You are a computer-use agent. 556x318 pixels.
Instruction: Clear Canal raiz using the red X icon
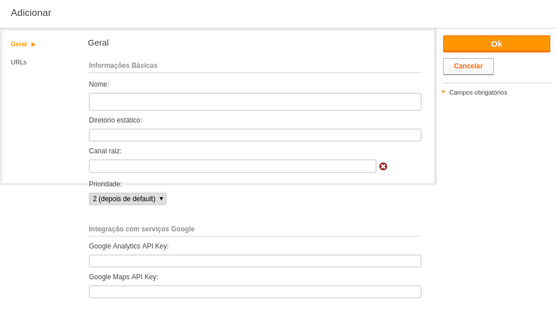point(383,166)
